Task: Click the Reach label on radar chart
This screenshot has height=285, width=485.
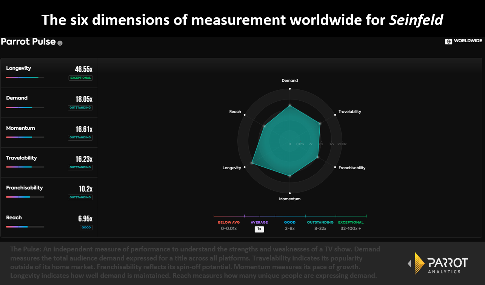Action: 235,112
